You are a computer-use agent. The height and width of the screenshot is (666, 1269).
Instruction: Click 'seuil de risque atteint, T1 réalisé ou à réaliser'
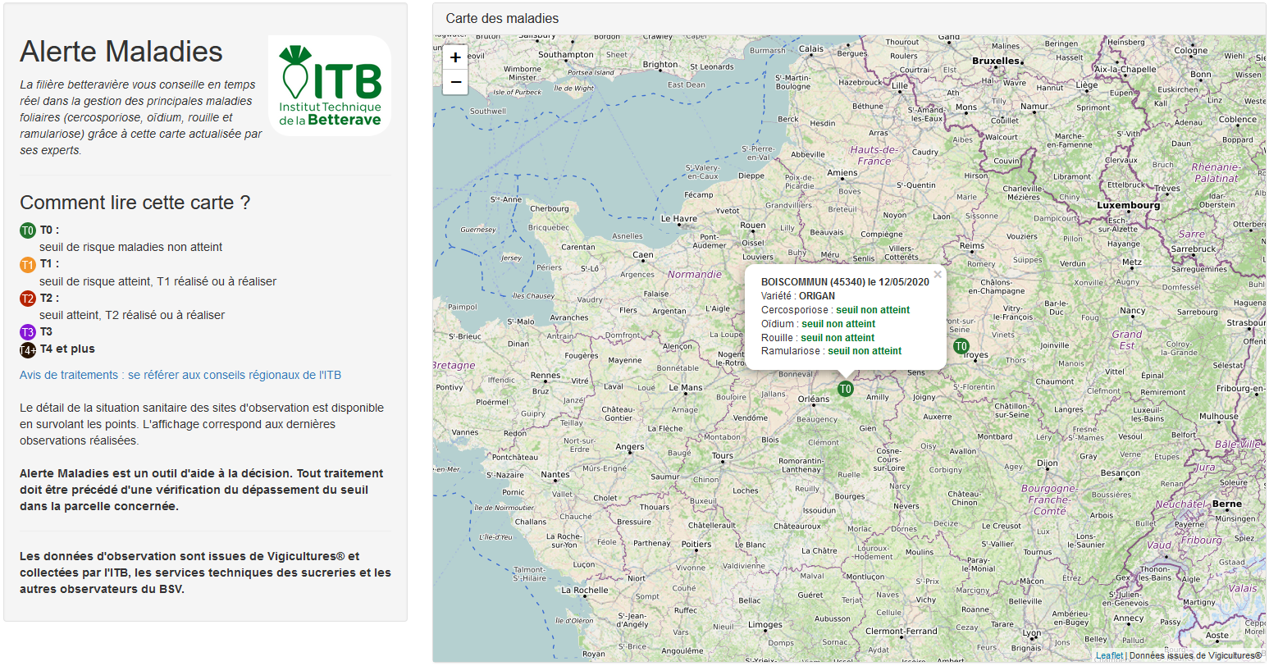tap(158, 281)
